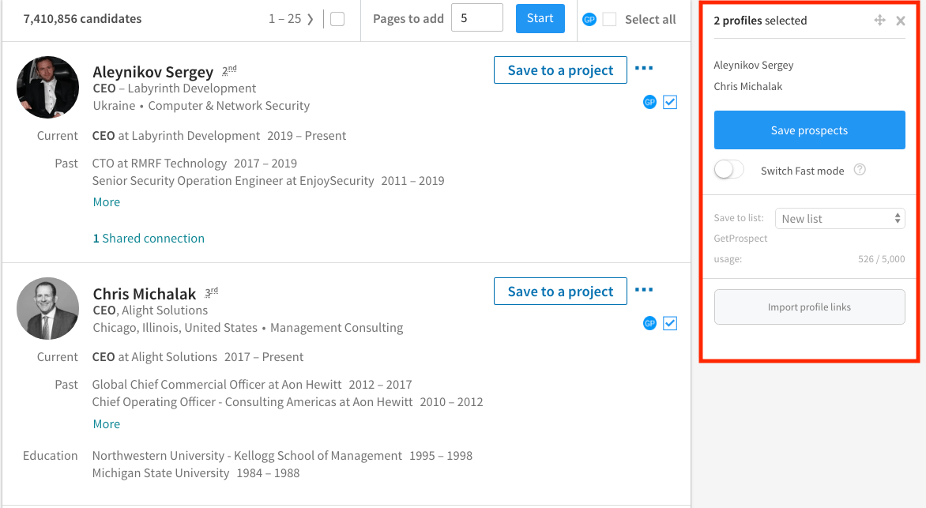The width and height of the screenshot is (926, 508).
Task: Open Aleynikov Sergey's profile name link
Action: point(153,72)
